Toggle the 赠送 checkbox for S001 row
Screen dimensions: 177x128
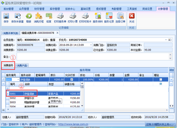click(x=161, y=79)
